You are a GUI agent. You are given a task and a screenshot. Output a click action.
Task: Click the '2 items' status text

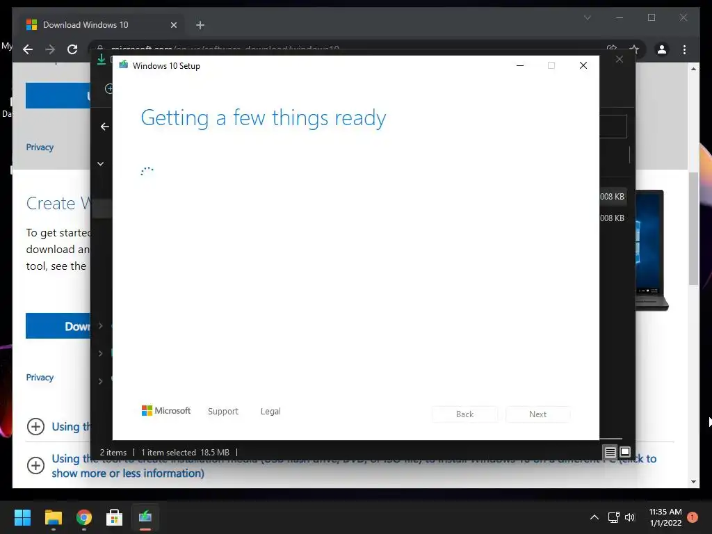(113, 453)
